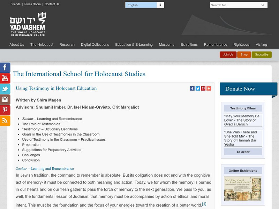Screen dimensions: 279x209
Task: Open the RSS feed sidebar icon
Action: 5,121
